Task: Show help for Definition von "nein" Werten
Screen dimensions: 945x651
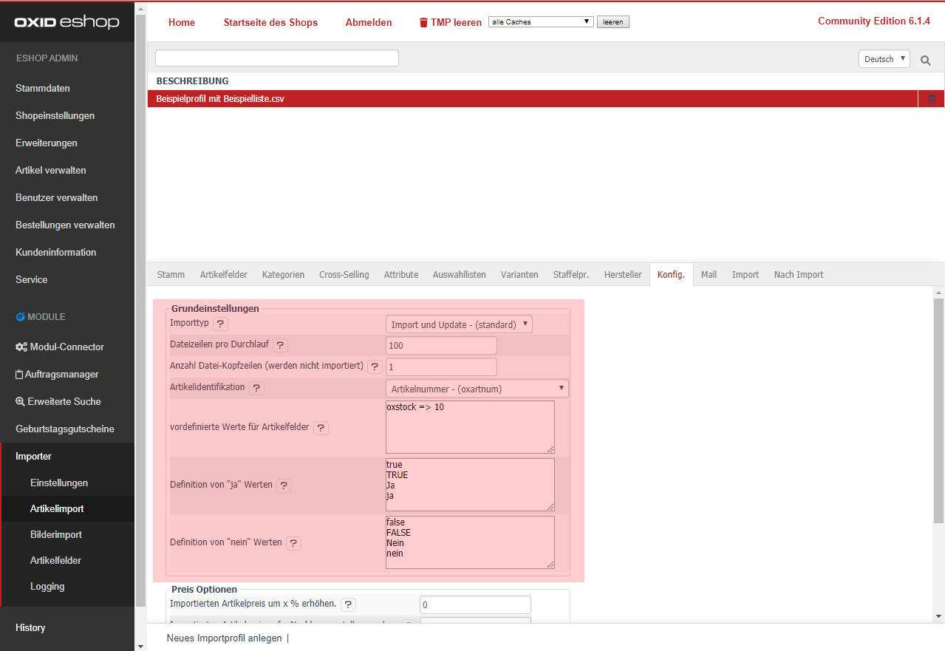Action: point(293,543)
